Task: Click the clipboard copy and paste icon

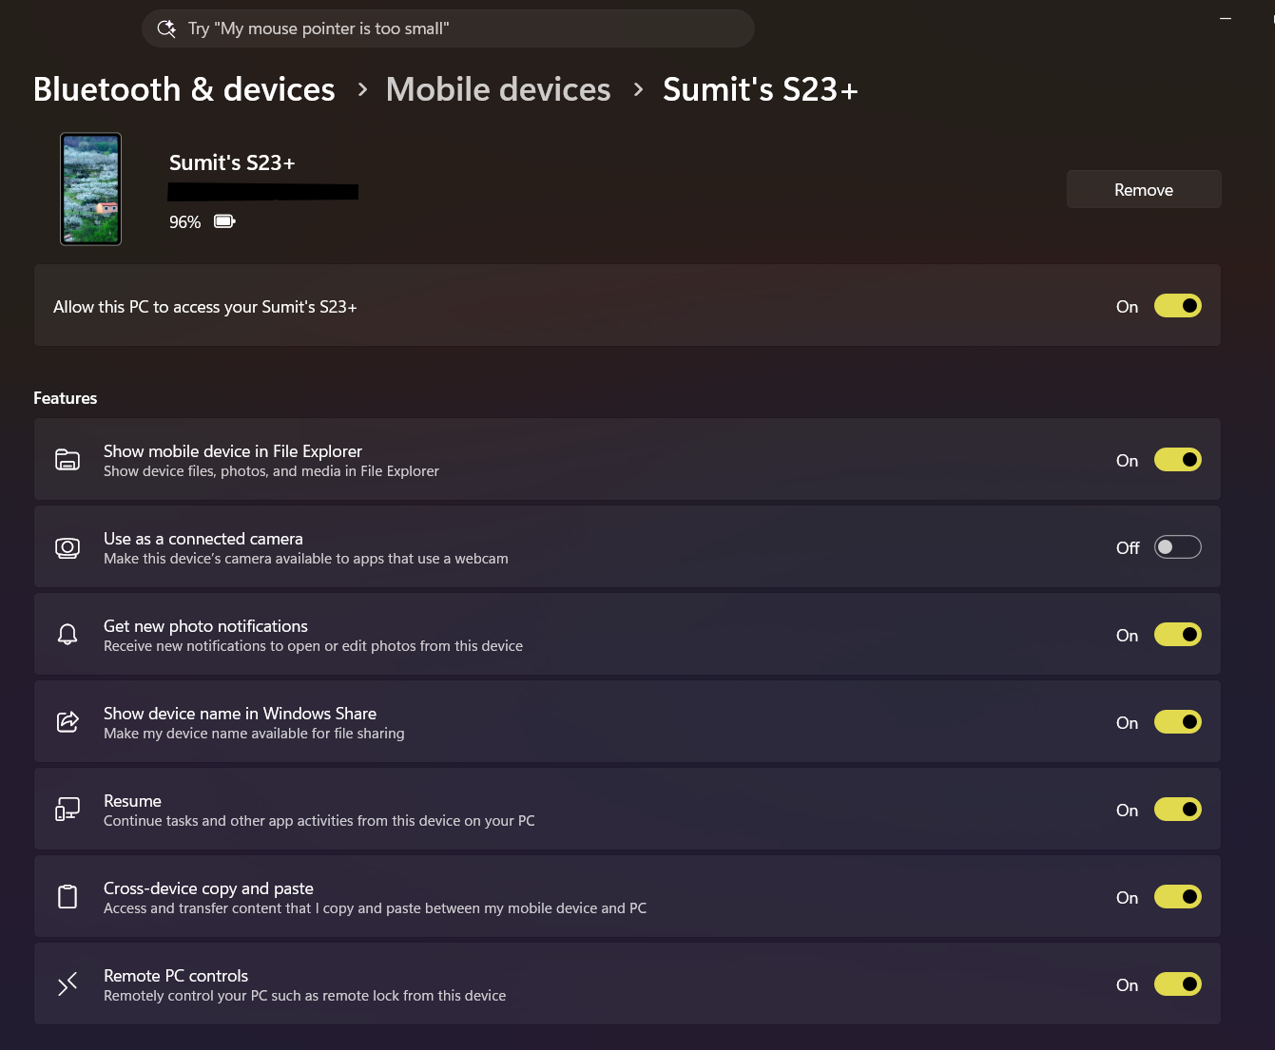Action: click(x=68, y=897)
